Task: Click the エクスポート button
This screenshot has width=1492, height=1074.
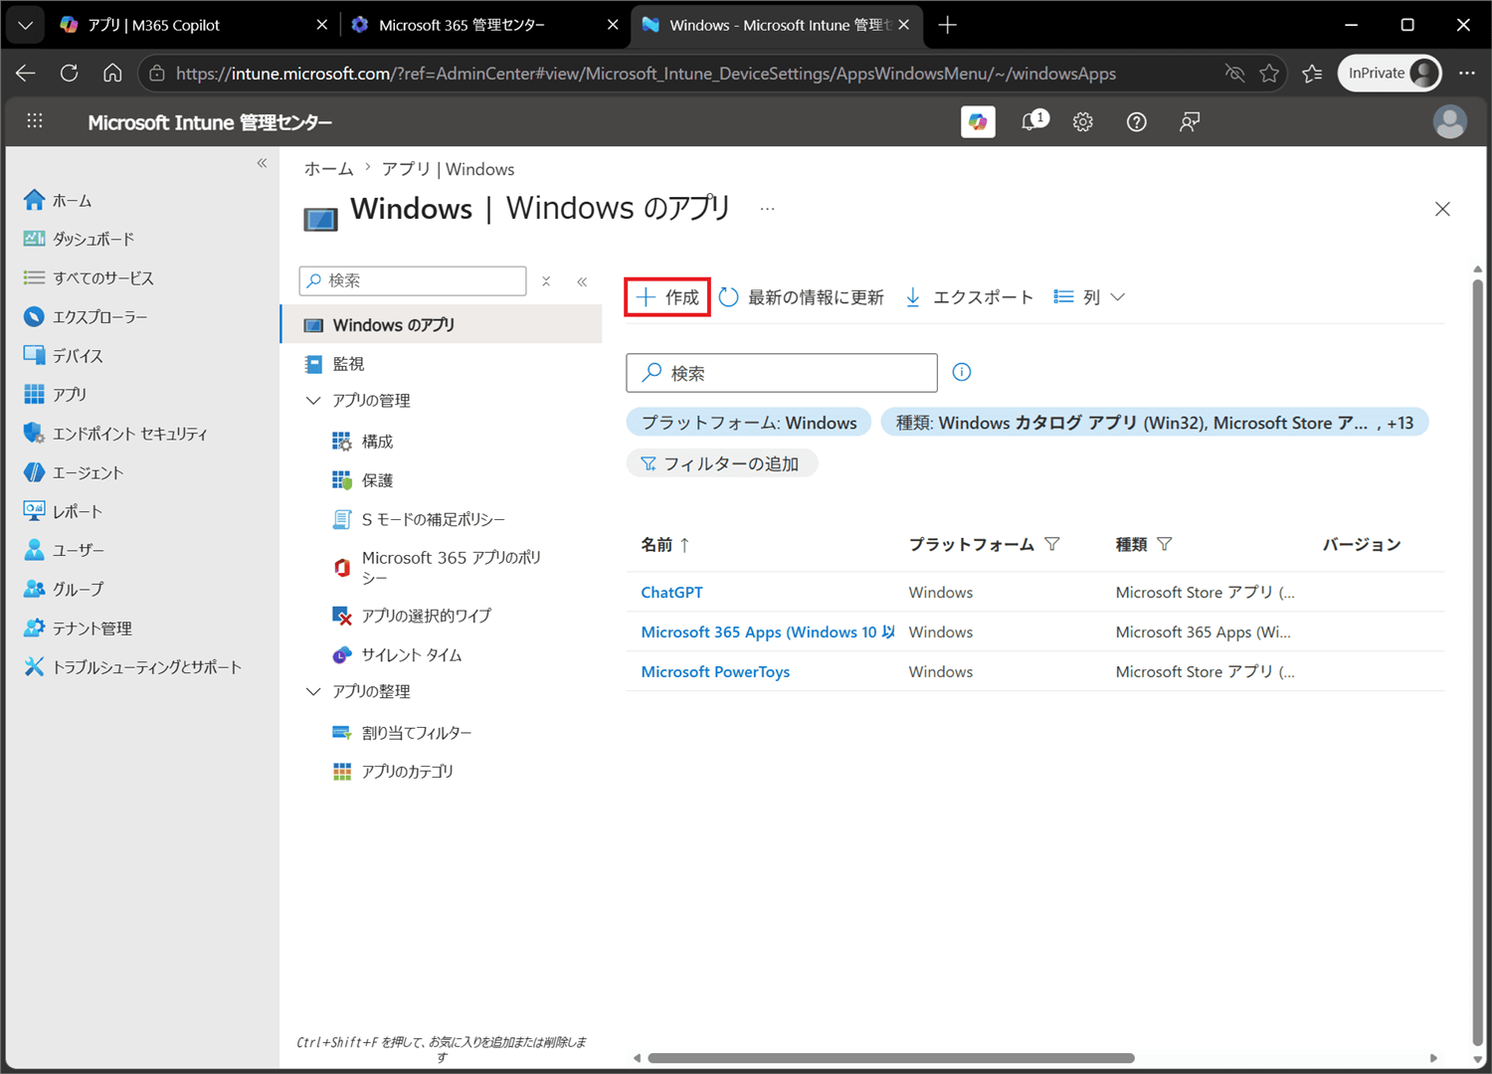Action: tap(969, 296)
